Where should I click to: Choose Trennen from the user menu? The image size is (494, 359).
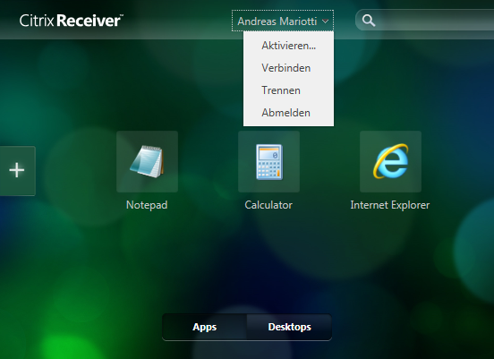click(x=288, y=90)
